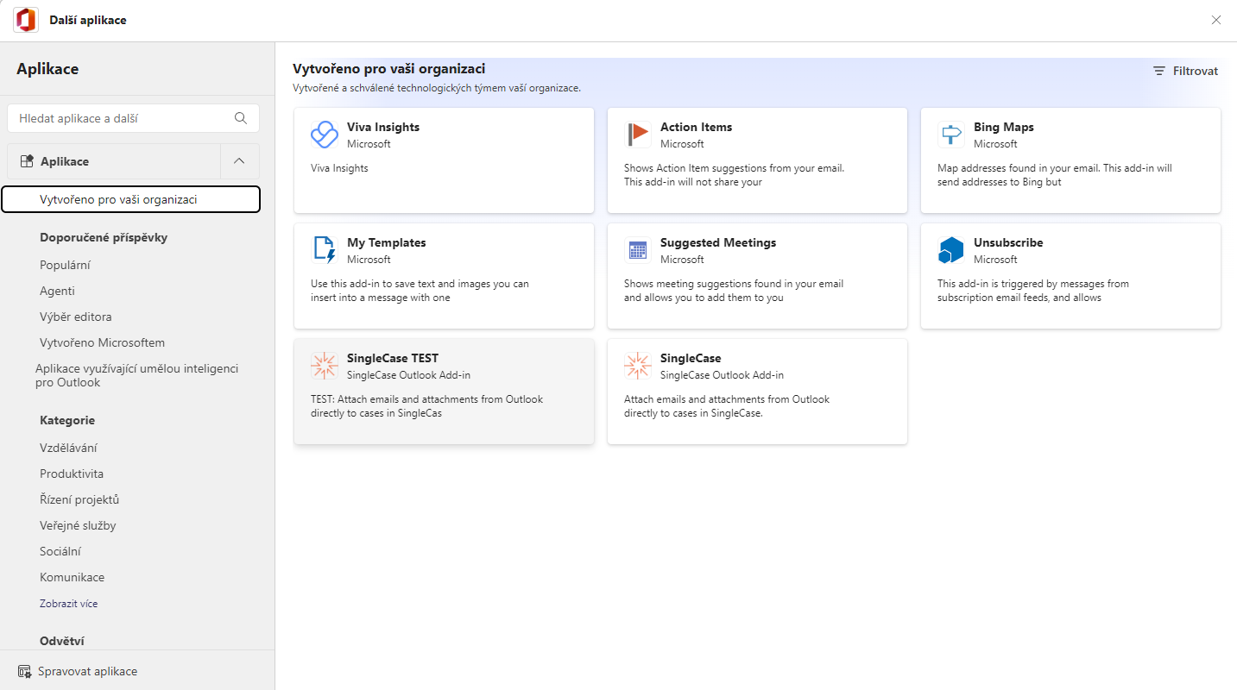The height and width of the screenshot is (690, 1237).
Task: Open Výběr editora in sidebar
Action: pyautogui.click(x=76, y=317)
